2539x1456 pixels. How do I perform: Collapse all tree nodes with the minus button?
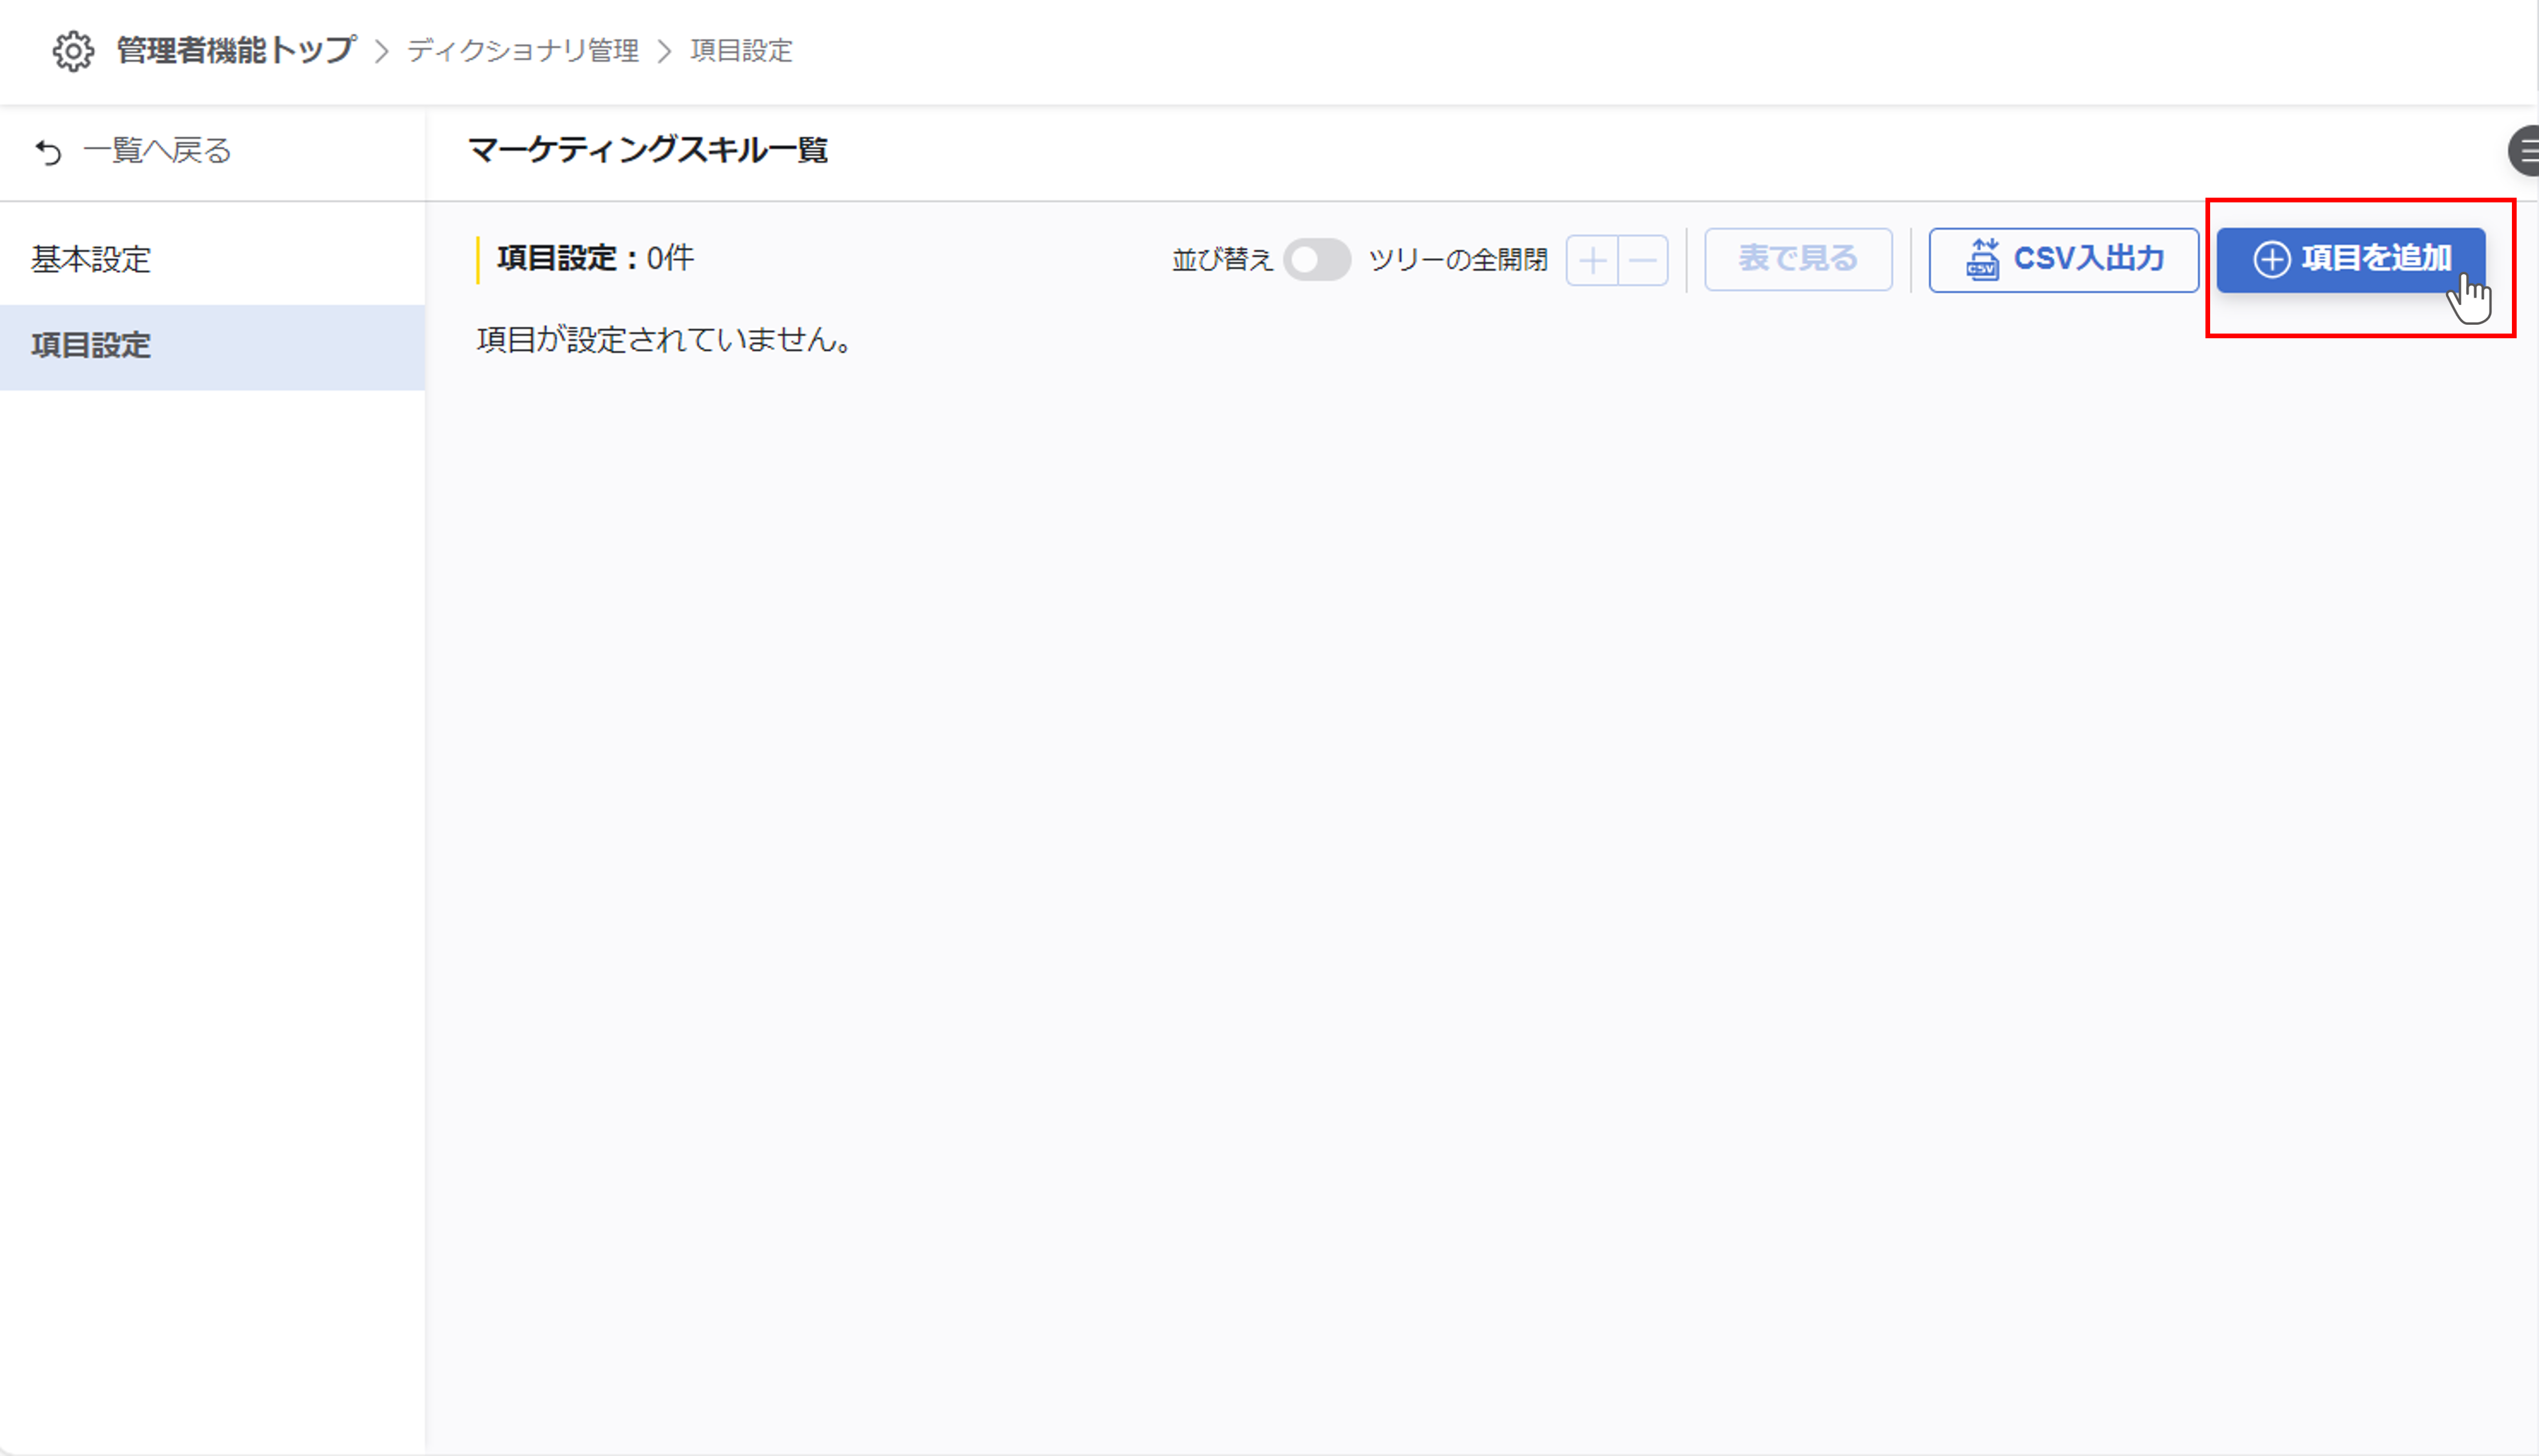point(1643,261)
